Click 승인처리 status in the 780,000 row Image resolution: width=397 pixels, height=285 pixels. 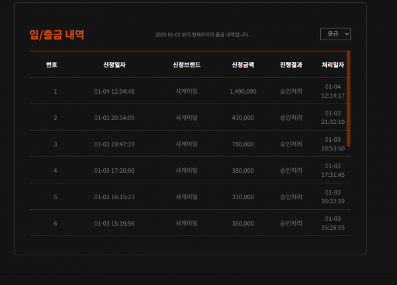coord(291,144)
